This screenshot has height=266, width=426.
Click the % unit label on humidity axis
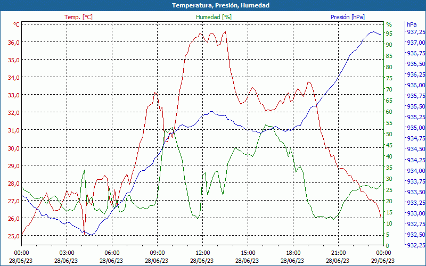pyautogui.click(x=389, y=24)
